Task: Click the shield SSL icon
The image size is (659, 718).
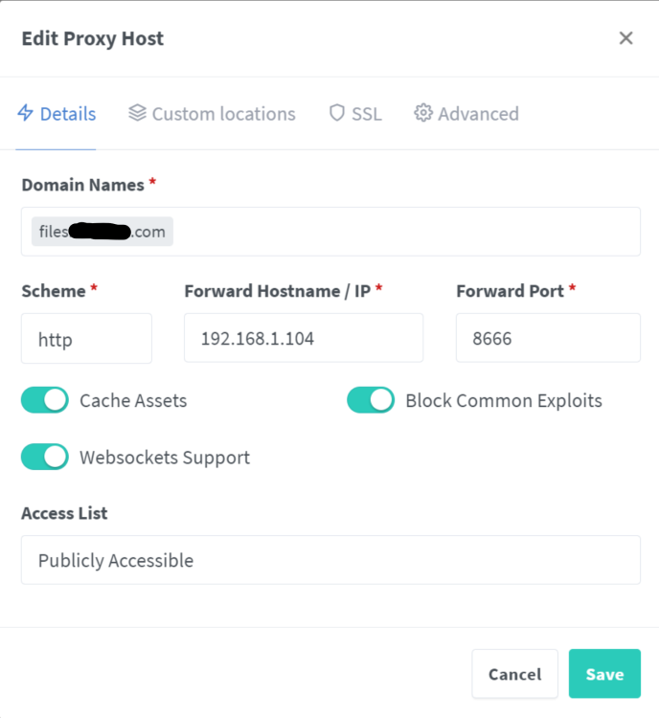Action: click(337, 113)
